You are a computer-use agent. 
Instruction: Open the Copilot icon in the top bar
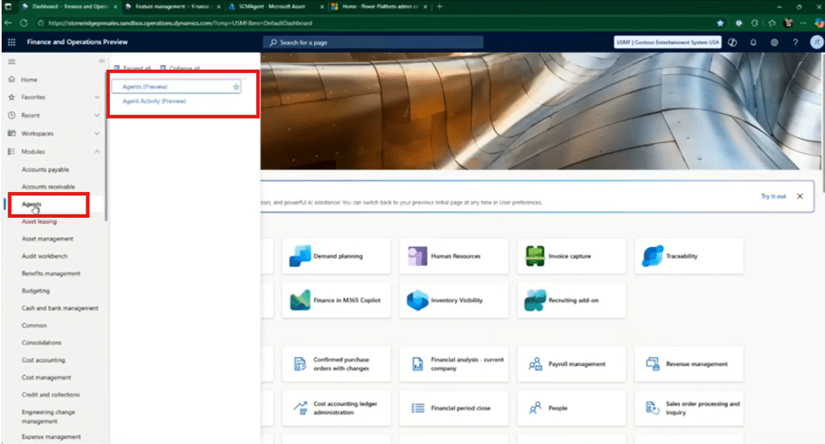click(x=732, y=42)
